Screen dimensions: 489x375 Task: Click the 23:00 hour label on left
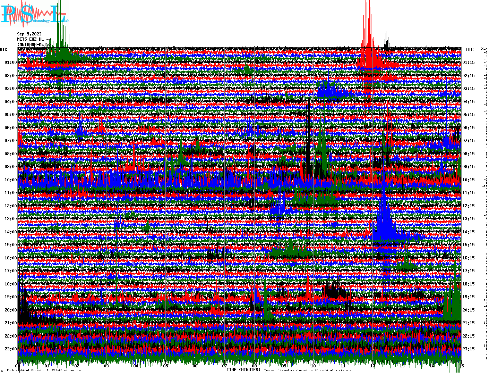(10, 349)
